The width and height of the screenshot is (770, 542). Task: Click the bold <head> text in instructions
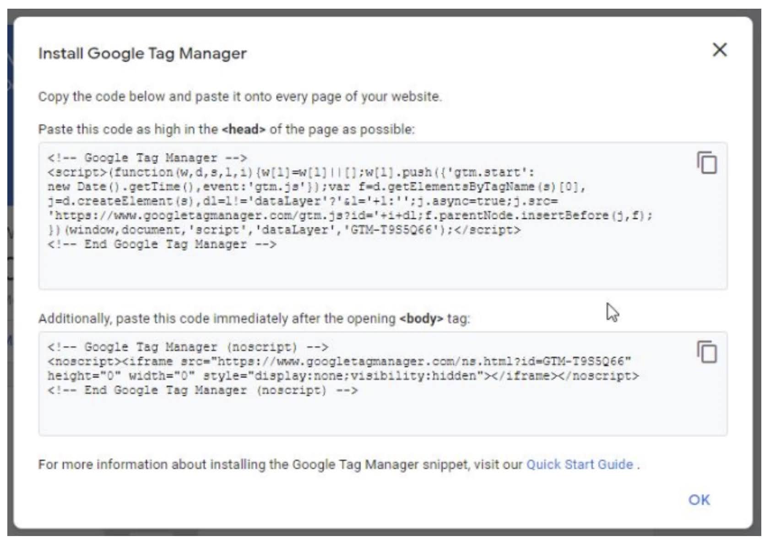coord(244,129)
